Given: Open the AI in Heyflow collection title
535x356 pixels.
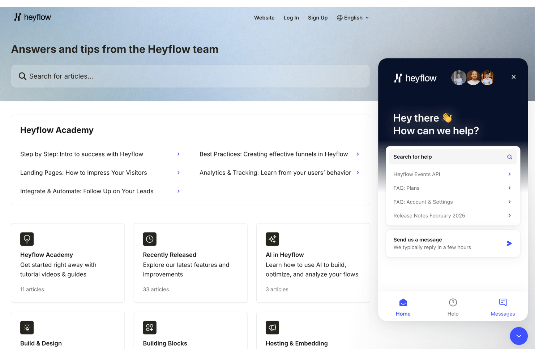Looking at the screenshot, I should click(x=284, y=255).
